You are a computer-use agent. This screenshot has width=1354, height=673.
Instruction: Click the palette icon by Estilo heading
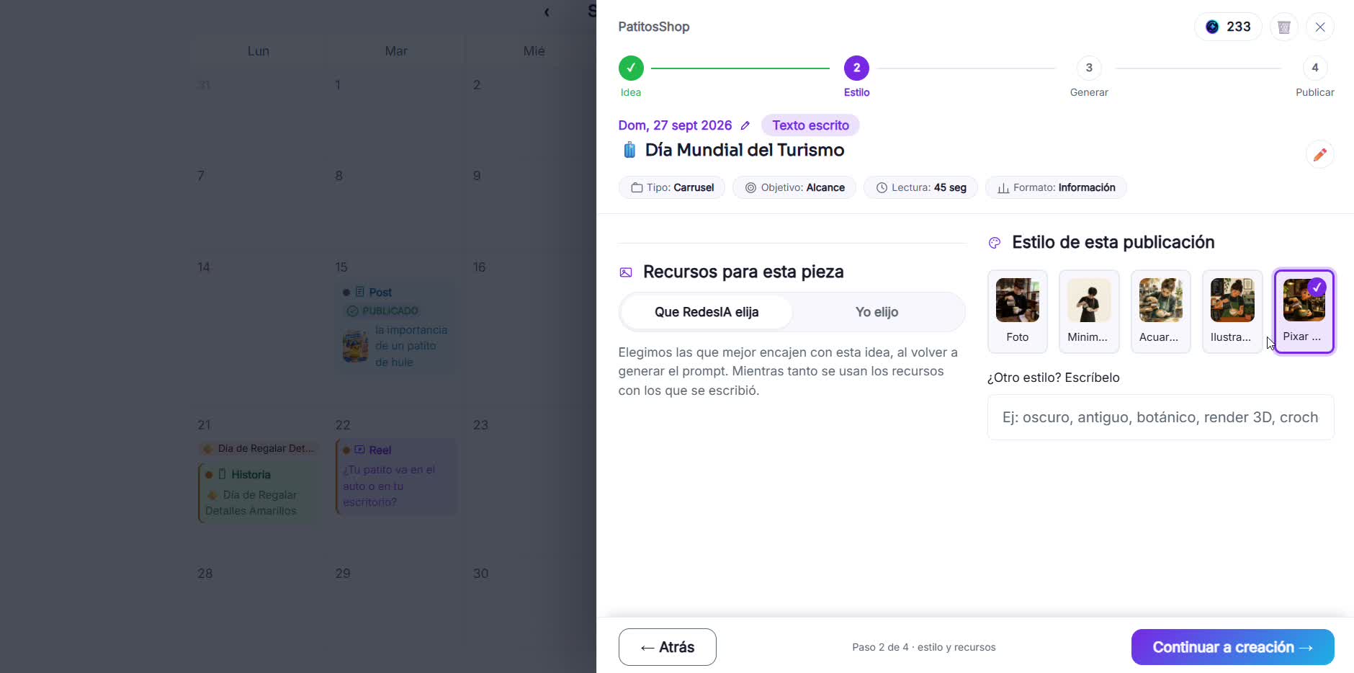[x=995, y=243]
